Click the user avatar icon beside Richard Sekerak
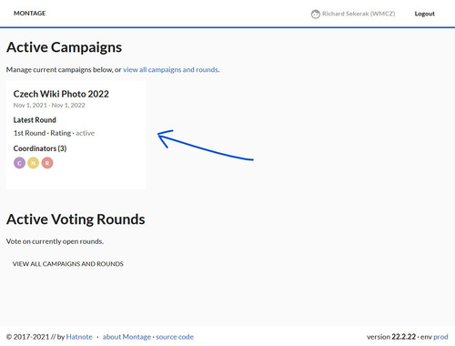This screenshot has width=455, height=346. 316,14
